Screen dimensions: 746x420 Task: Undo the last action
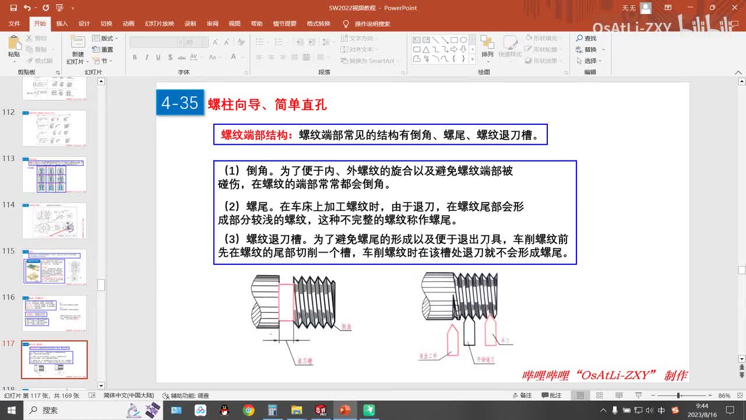27,8
